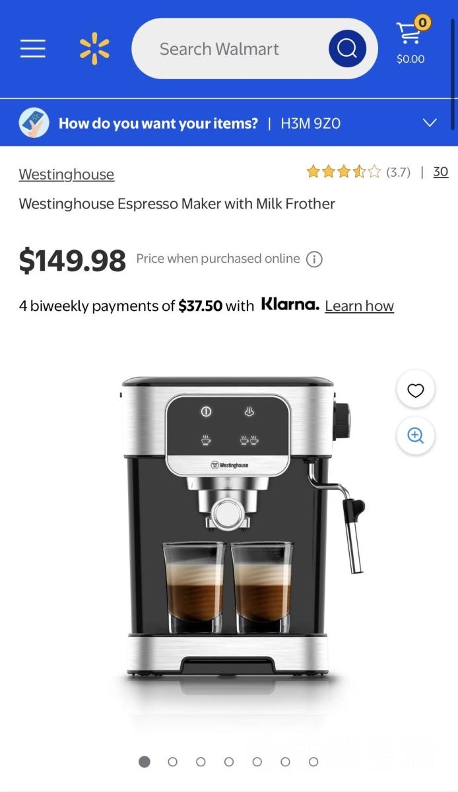Image resolution: width=458 pixels, height=792 pixels.
Task: Open price information info icon
Action: 315,259
